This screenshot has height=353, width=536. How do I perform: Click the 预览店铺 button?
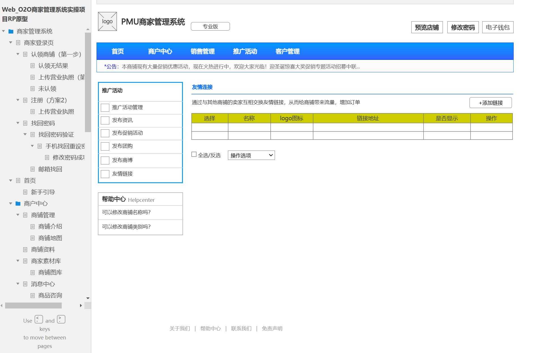click(x=427, y=28)
